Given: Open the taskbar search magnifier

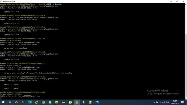Looking at the screenshot, I should (x=10, y=102).
